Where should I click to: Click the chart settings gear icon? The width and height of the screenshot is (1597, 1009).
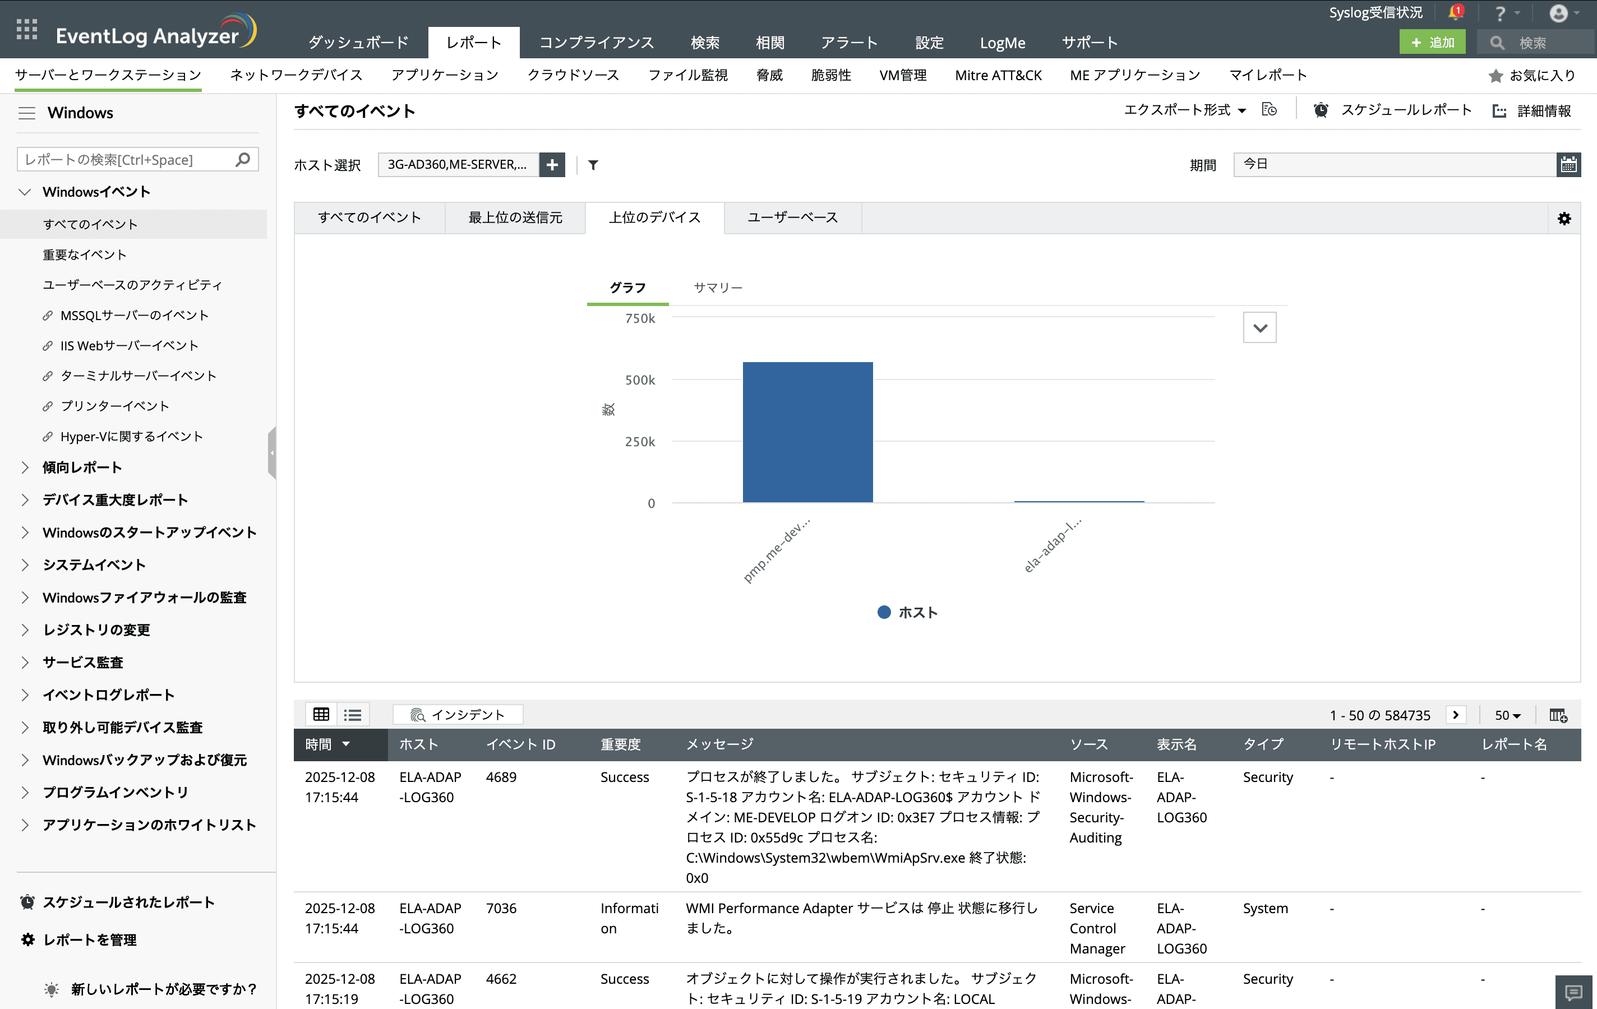coord(1564,219)
